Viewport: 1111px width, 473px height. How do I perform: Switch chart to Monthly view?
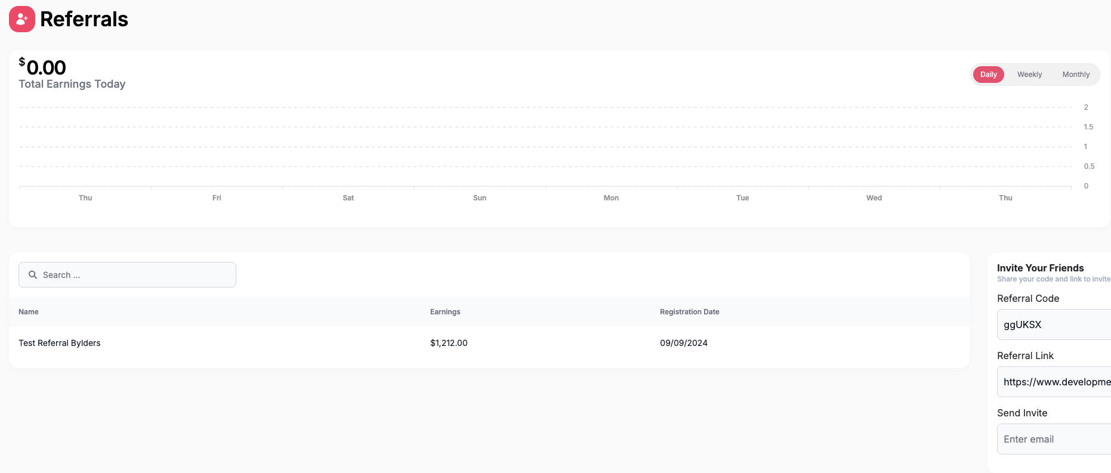1076,75
